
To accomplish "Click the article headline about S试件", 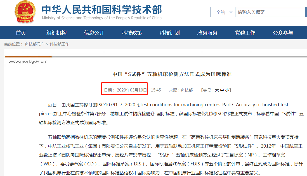I will [x=172, y=74].
